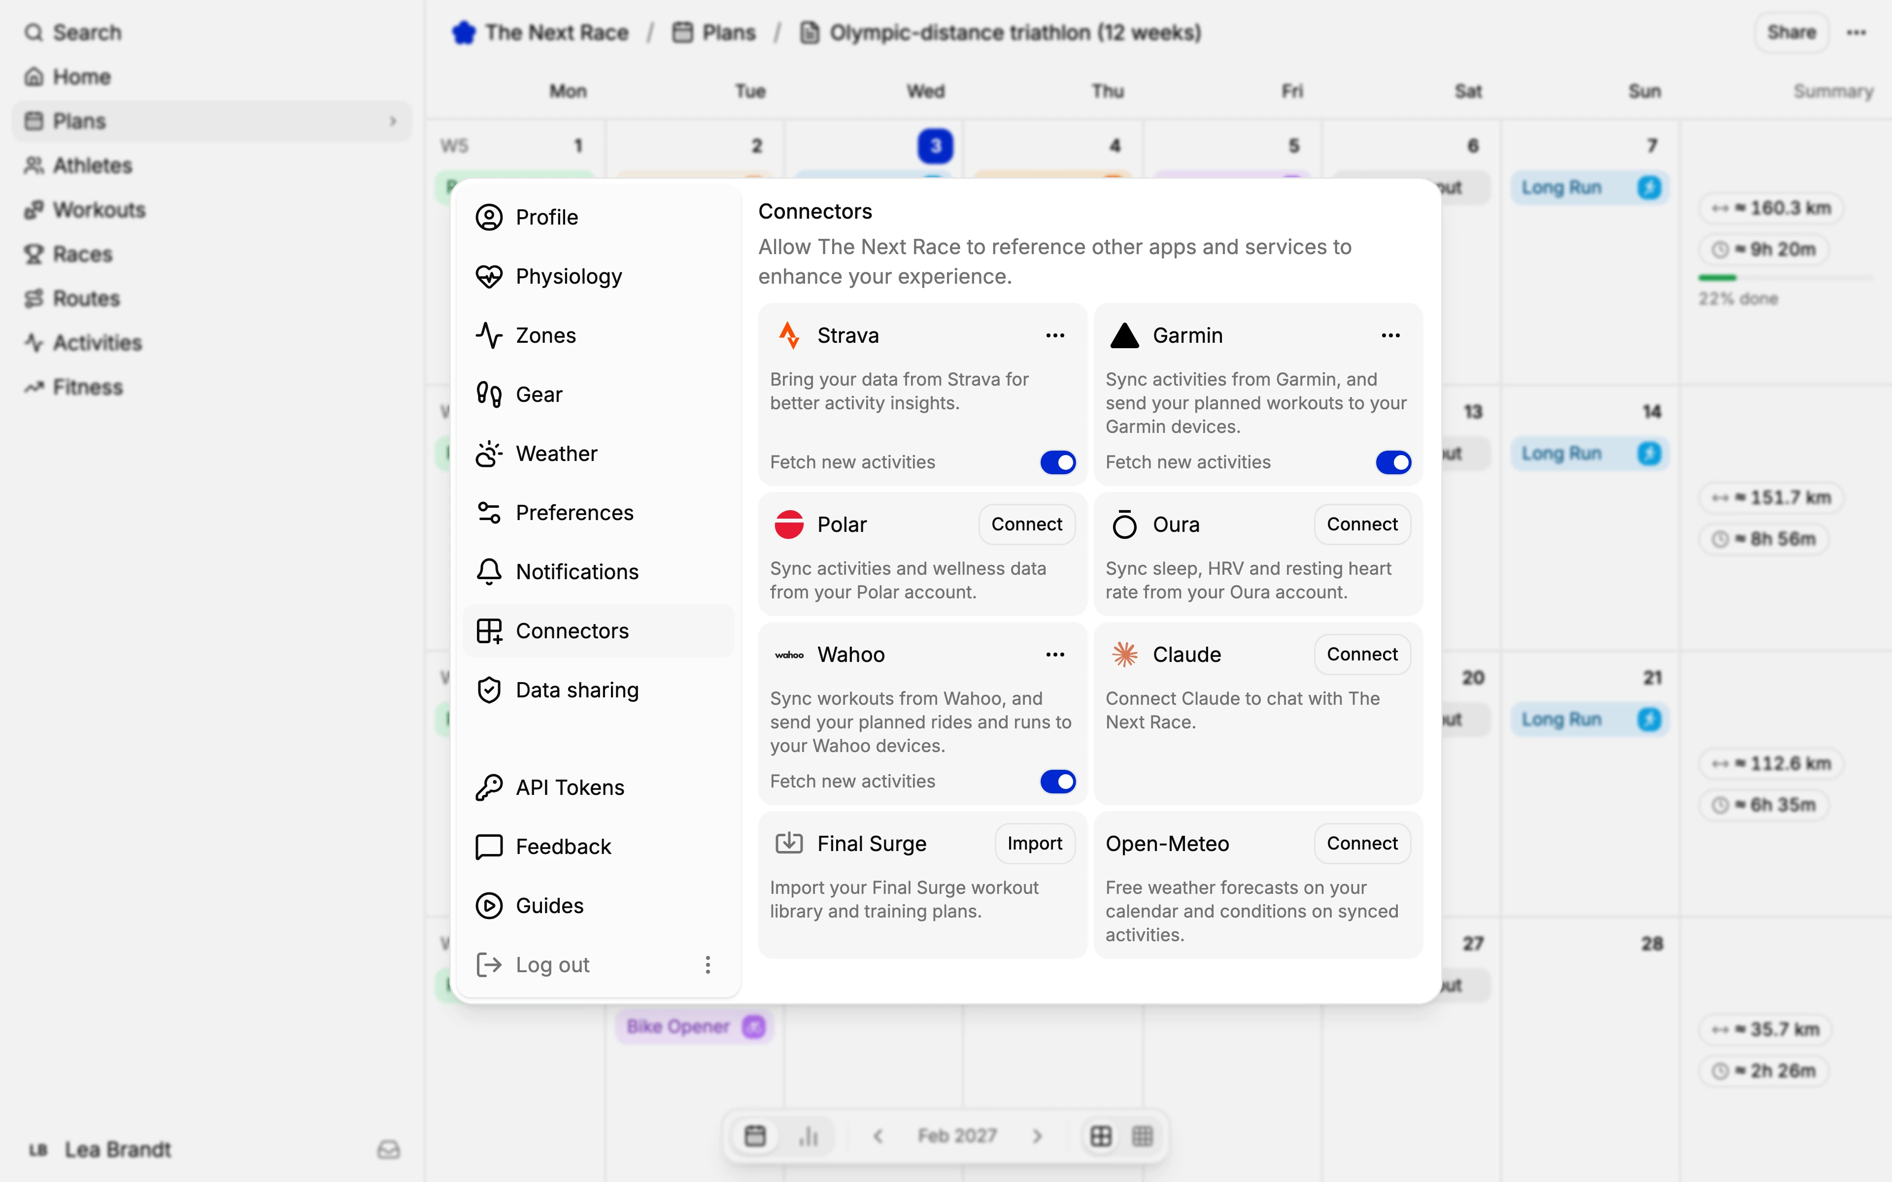
Task: Go to Gear settings
Action: coord(598,394)
